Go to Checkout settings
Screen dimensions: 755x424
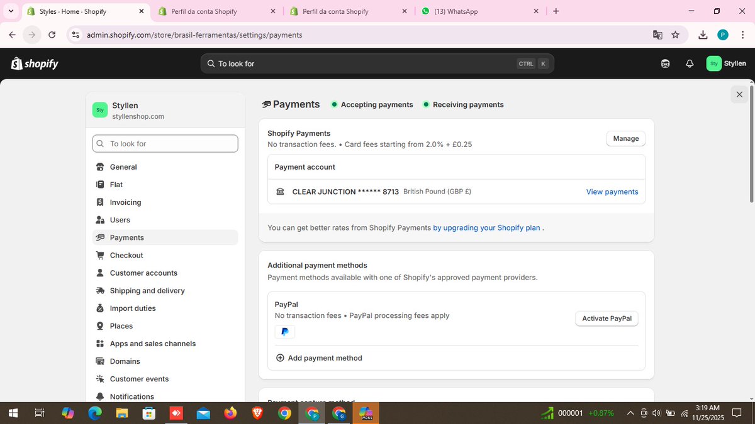[165, 255]
